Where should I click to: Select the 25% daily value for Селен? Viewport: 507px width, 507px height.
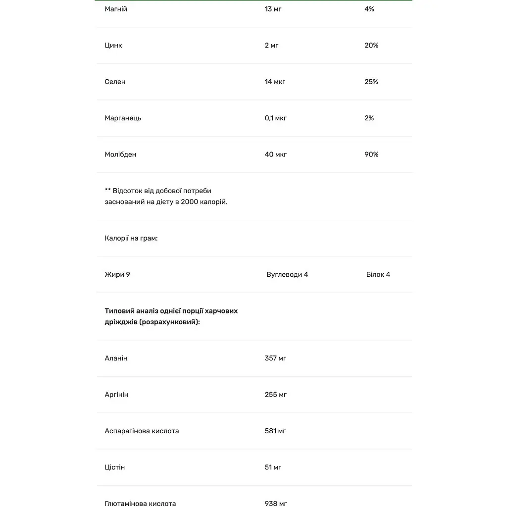371,82
